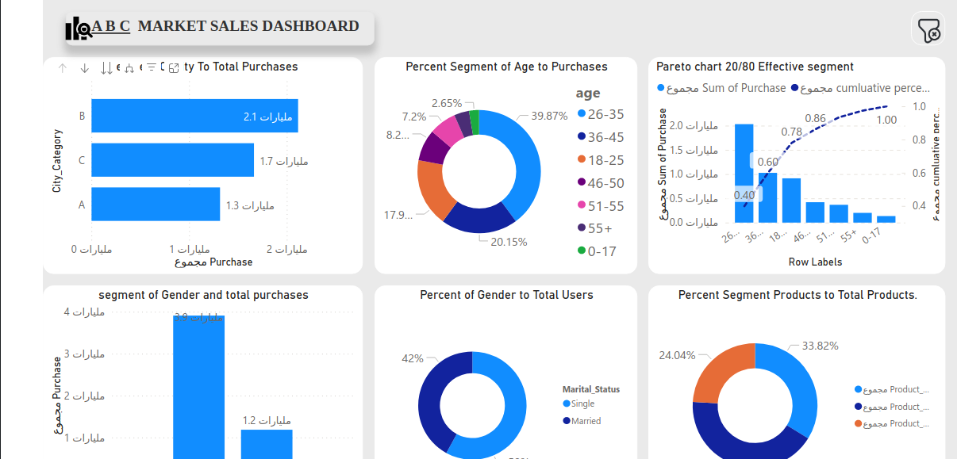Turn on drill down arrow icon
The height and width of the screenshot is (459, 957).
(x=85, y=68)
